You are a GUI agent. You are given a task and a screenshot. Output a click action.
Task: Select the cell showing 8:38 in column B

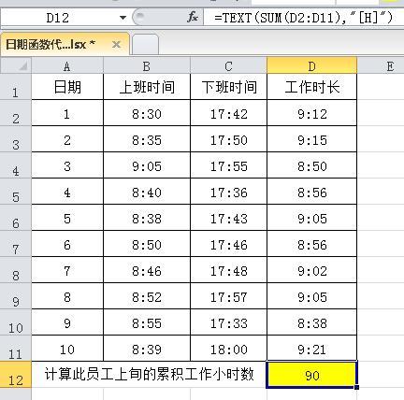(x=147, y=218)
